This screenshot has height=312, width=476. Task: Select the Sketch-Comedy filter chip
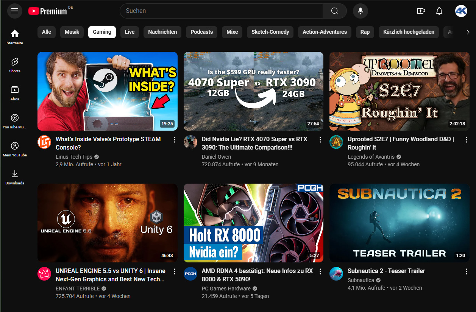click(x=270, y=32)
